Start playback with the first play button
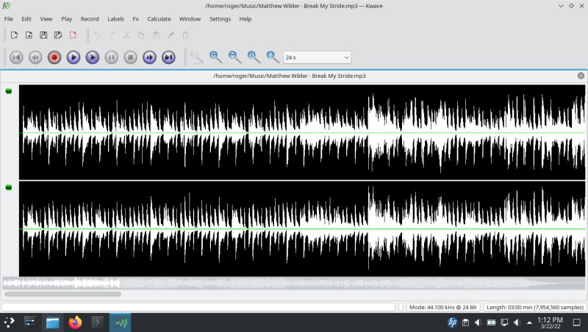Viewport: 588px width, 332px height. click(x=73, y=57)
